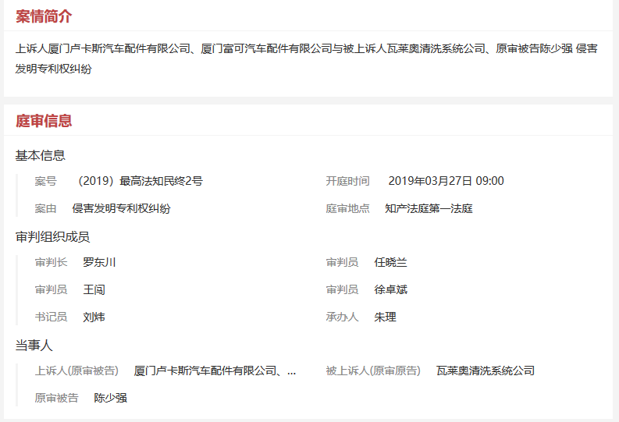Click the 审判长 label
This screenshot has height=422, width=619.
tap(51, 262)
